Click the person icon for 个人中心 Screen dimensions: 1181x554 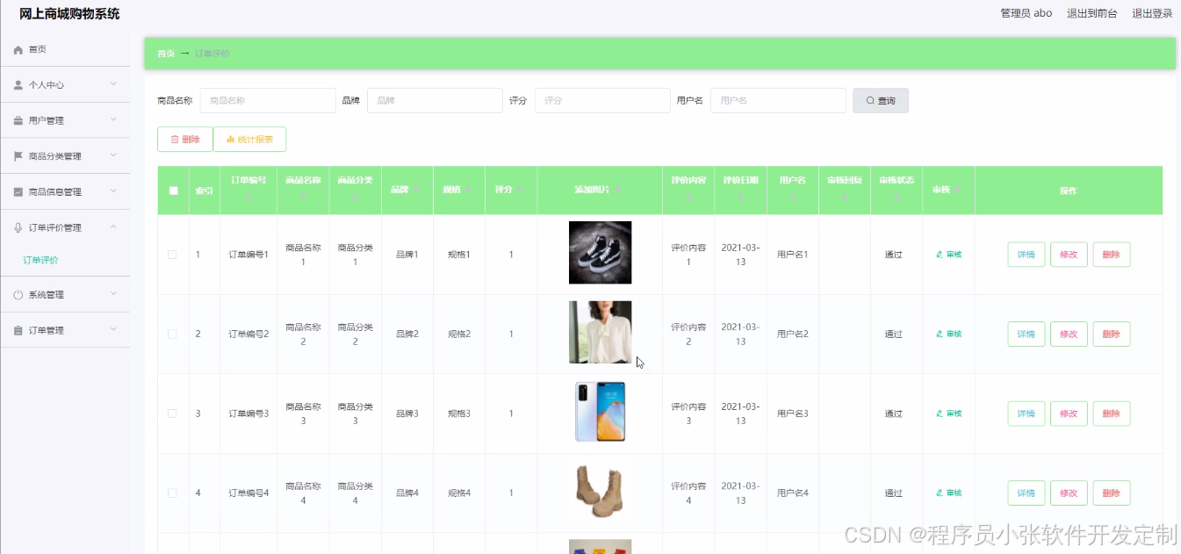click(18, 85)
